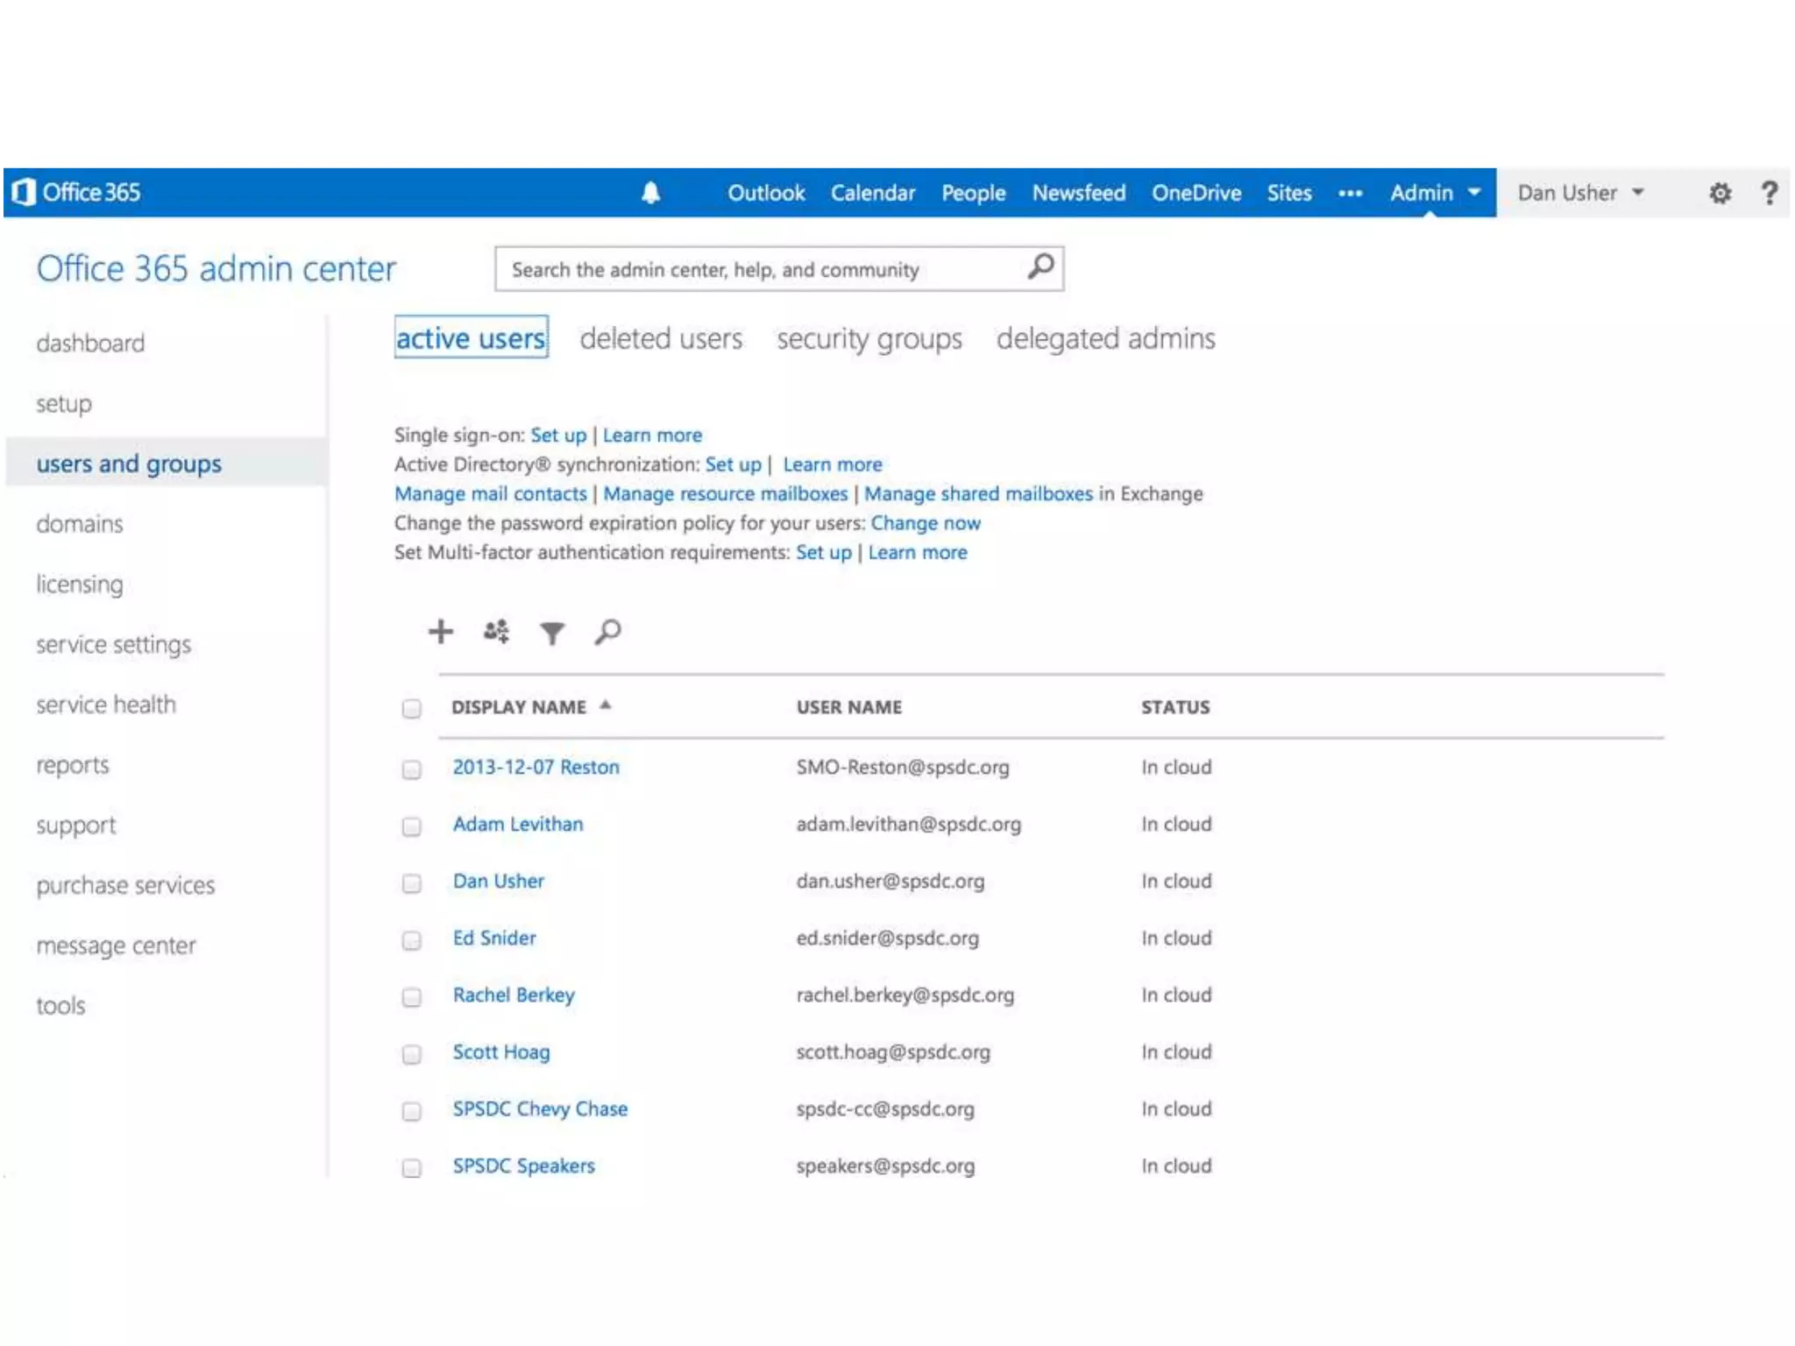Open the security groups tab
Image resolution: width=1795 pixels, height=1346 pixels.
click(869, 338)
